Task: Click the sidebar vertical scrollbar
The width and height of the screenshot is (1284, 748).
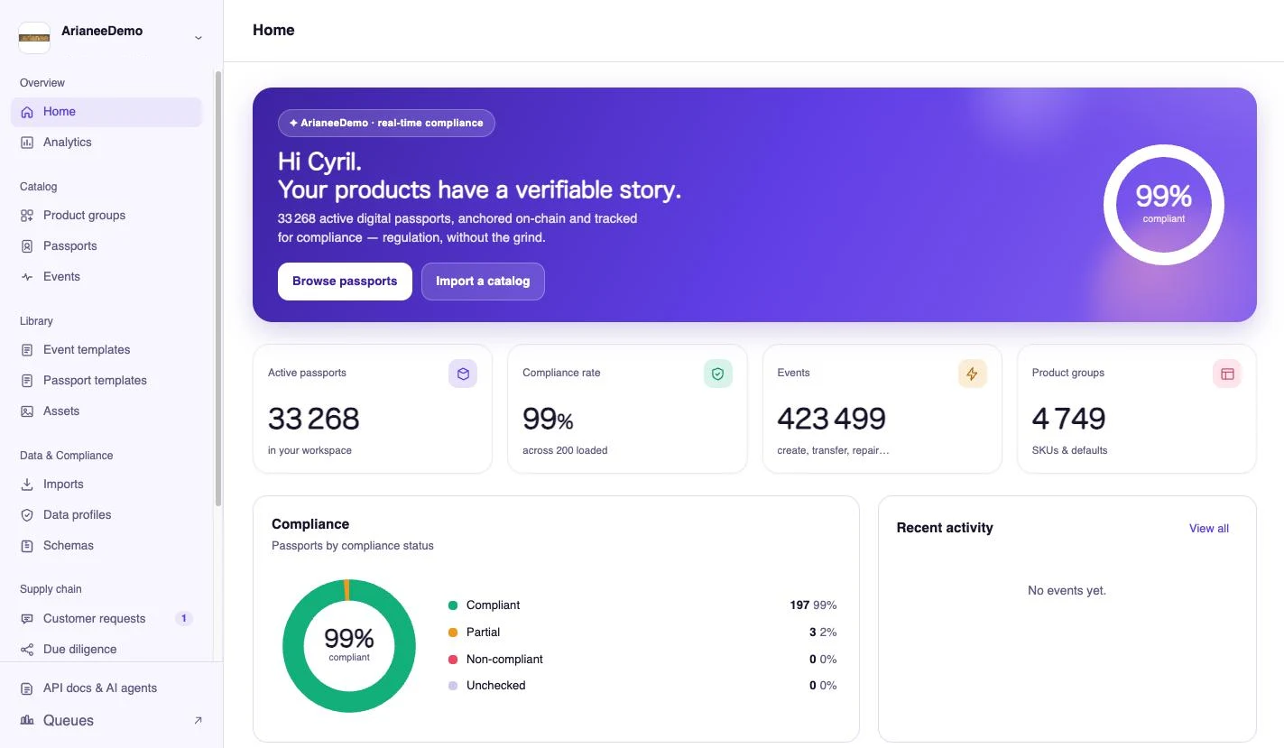Action: click(x=217, y=289)
